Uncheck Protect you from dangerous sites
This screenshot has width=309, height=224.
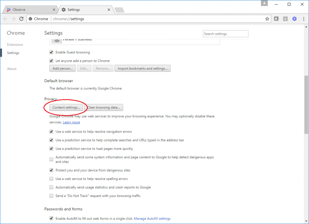[51, 170]
